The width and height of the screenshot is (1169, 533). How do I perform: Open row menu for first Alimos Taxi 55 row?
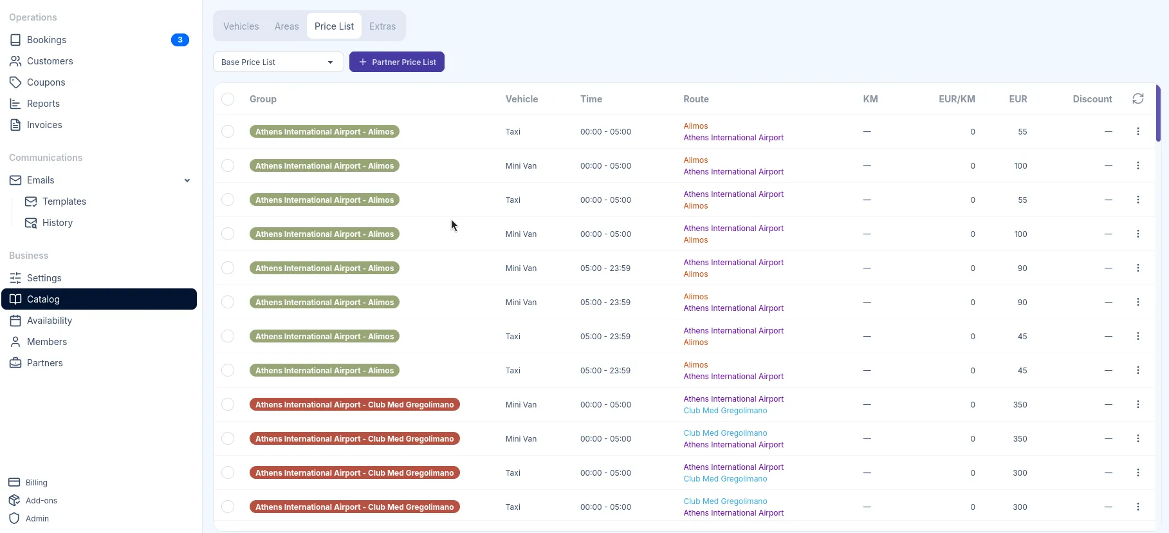(x=1138, y=131)
